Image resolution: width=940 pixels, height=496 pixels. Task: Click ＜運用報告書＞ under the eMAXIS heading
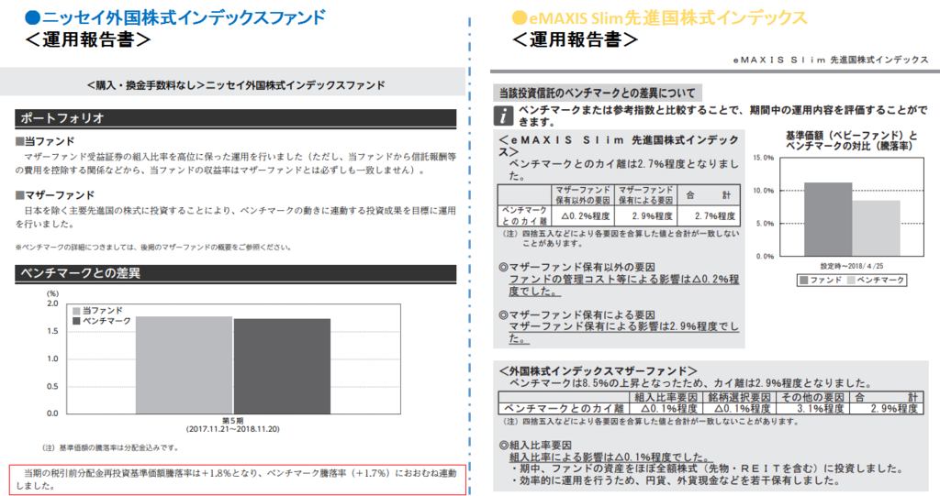(575, 39)
